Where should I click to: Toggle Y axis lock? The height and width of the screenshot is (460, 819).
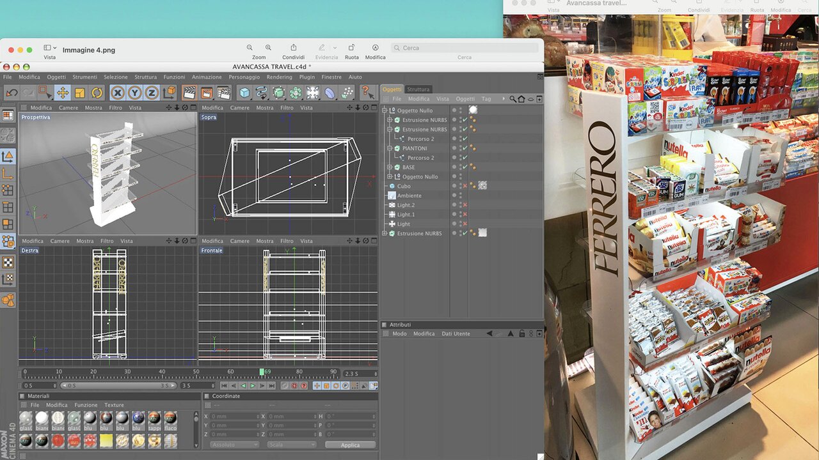[x=134, y=93]
